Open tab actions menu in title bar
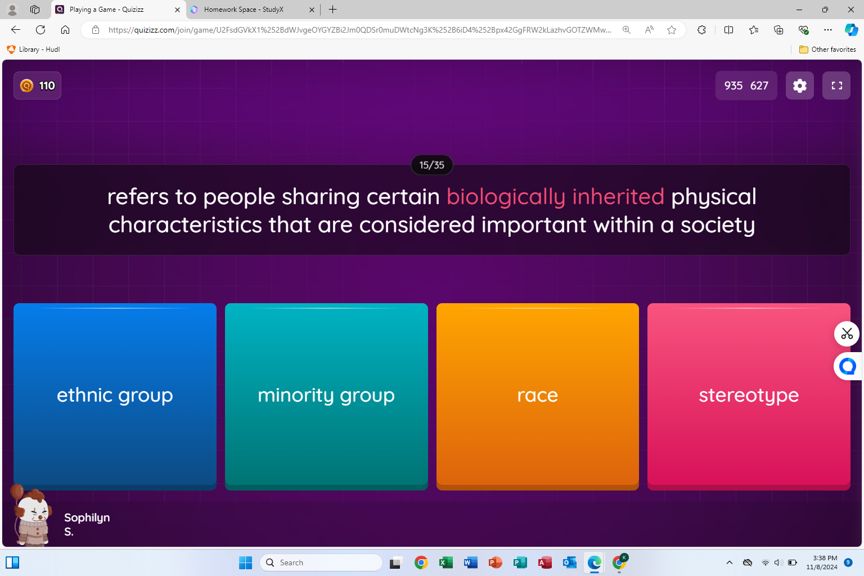This screenshot has height=576, width=864. (x=35, y=10)
